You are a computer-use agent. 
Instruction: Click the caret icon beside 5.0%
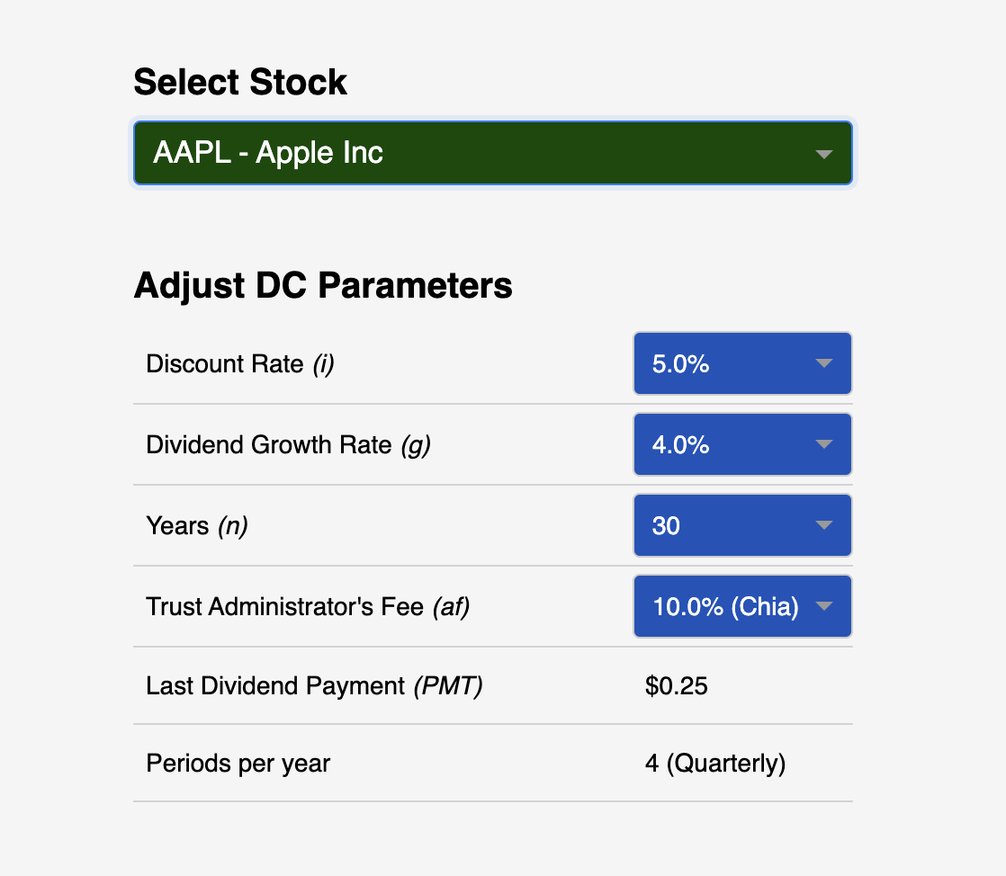[824, 363]
